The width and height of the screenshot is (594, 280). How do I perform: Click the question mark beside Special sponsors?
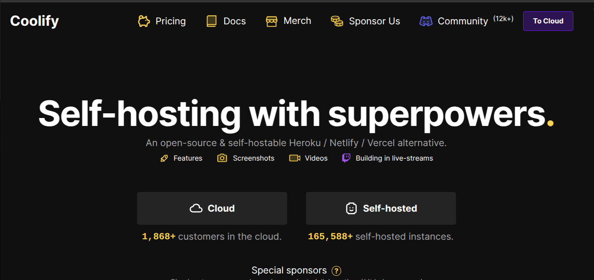336,271
